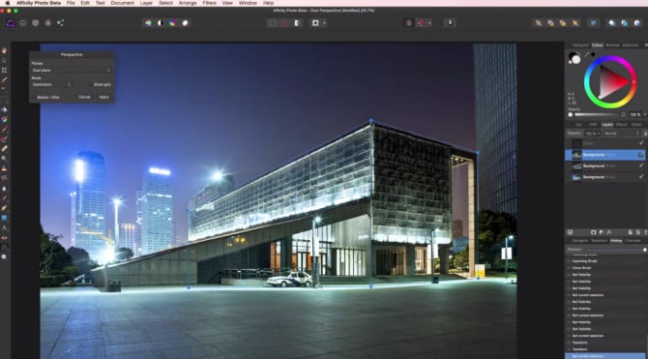648x359 pixels.
Task: Select the Zoom tool at bottom of tools
Action: coord(4,256)
